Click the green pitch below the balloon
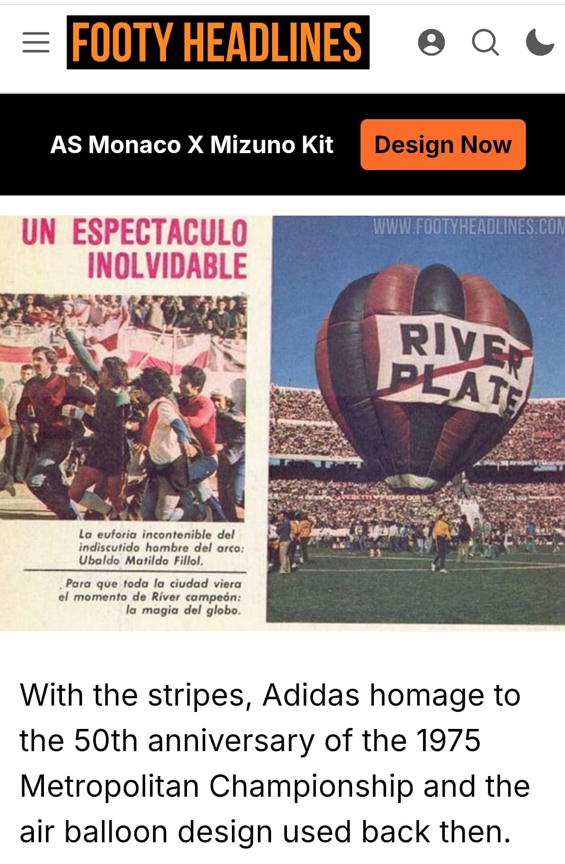This screenshot has height=864, width=565. (x=416, y=588)
